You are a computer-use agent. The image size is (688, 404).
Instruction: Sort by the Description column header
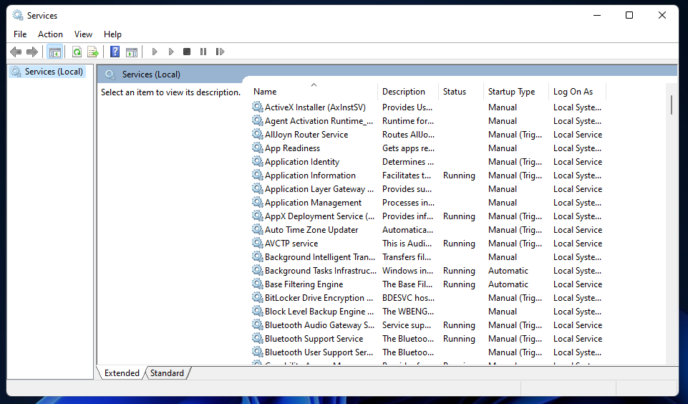[x=408, y=92]
